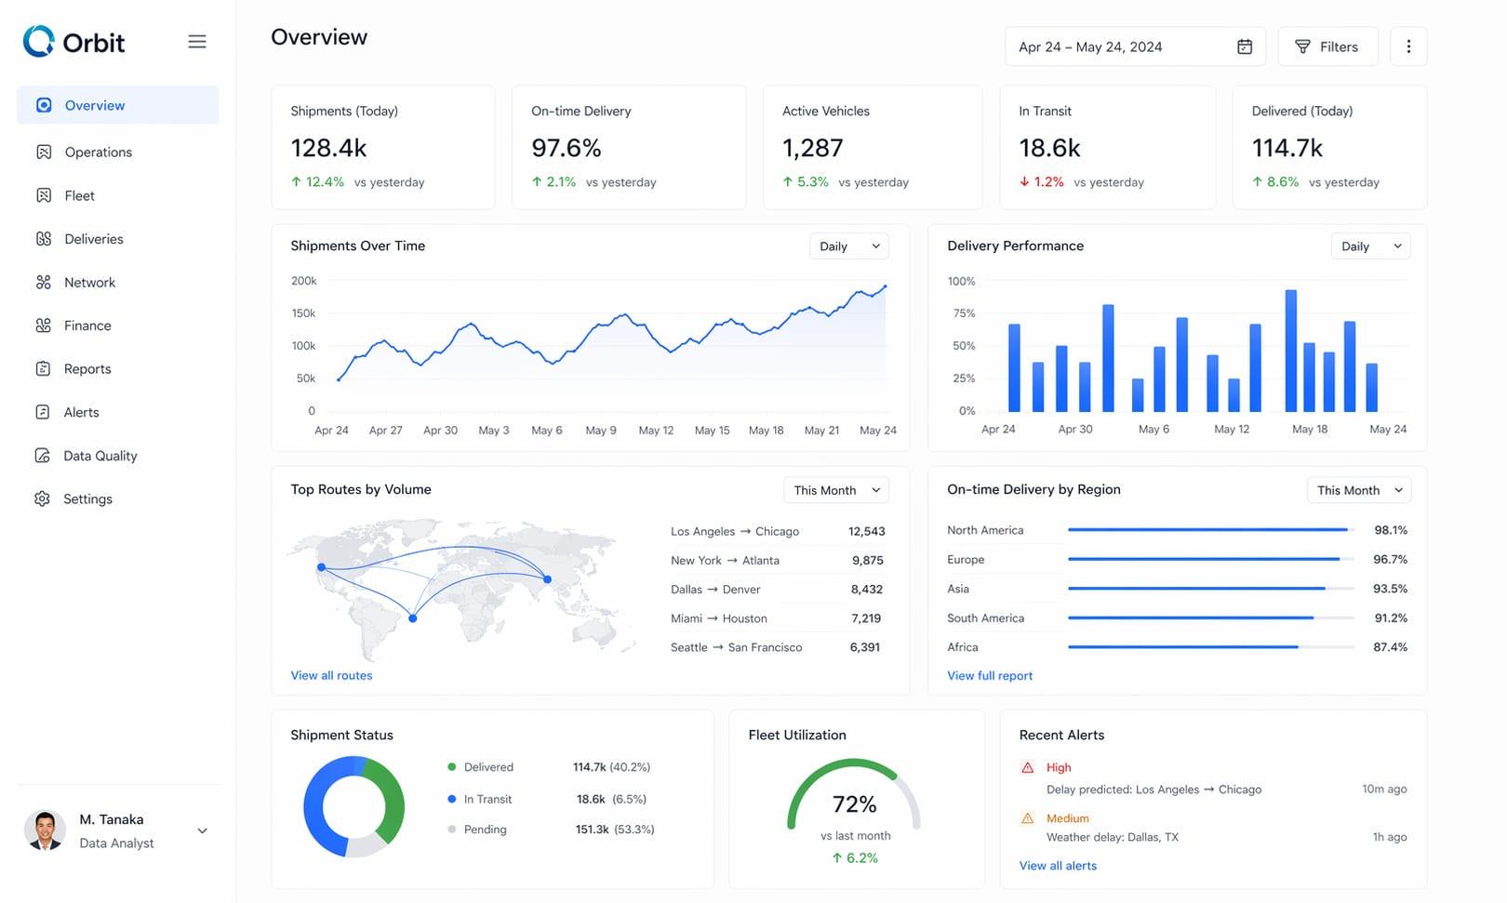This screenshot has height=903, width=1507.
Task: Click the Settings gear icon
Action: 43,498
